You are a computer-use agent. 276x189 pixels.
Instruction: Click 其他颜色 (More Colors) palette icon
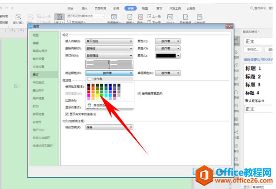(89, 105)
